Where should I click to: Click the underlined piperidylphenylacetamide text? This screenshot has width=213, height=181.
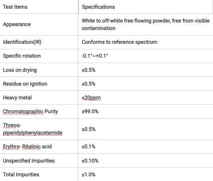point(33,133)
